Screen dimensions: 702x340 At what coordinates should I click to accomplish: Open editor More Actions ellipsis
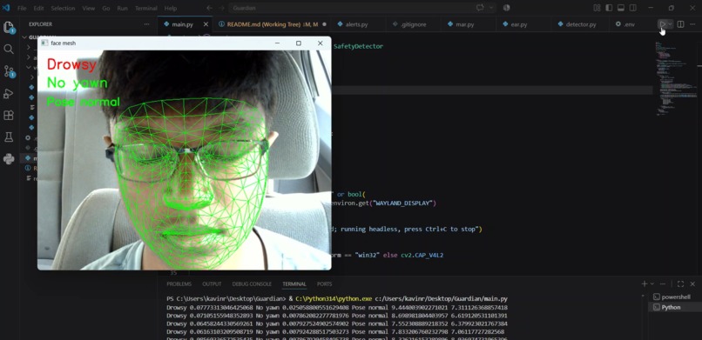click(x=693, y=24)
